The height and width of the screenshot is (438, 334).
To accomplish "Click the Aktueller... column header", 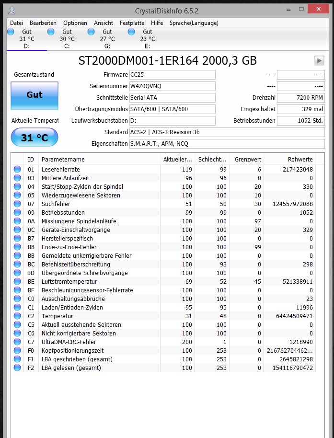I will point(178,159).
